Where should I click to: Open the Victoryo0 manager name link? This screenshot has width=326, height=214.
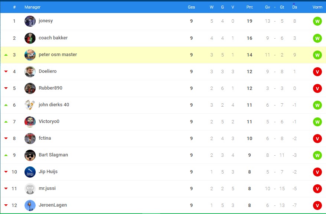click(49, 121)
